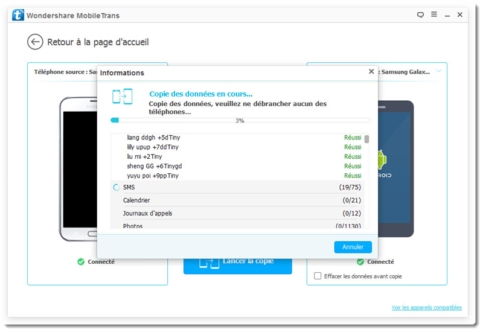Viewport: 483px width, 332px height.
Task: Select contact liang ddgh +5dTiny
Action: (x=153, y=138)
